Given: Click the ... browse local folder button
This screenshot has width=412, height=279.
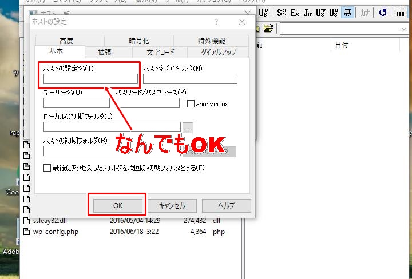Looking at the screenshot, I should point(188,128).
